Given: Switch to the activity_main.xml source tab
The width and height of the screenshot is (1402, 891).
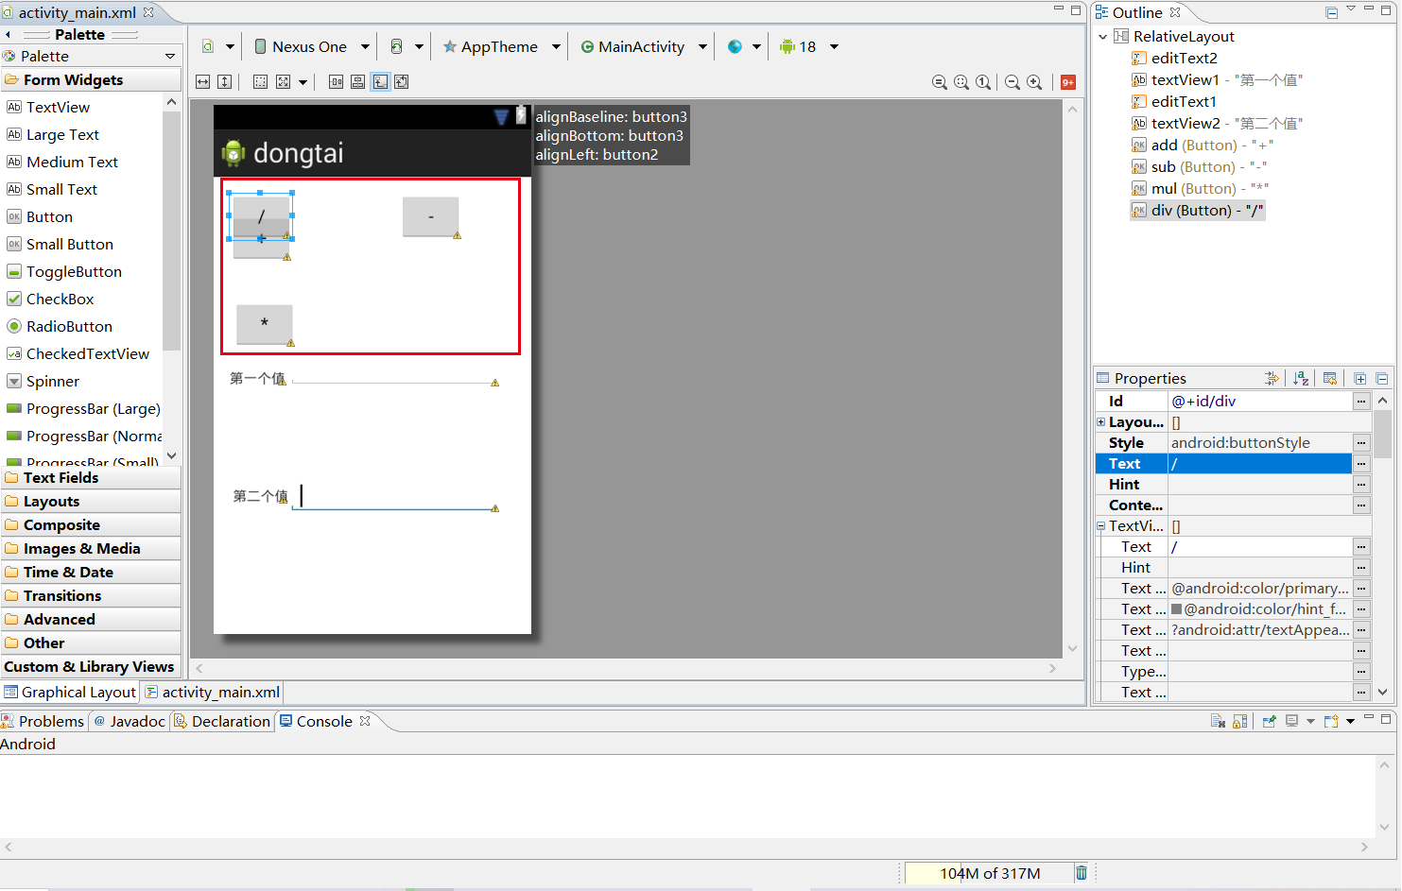Looking at the screenshot, I should click(213, 692).
